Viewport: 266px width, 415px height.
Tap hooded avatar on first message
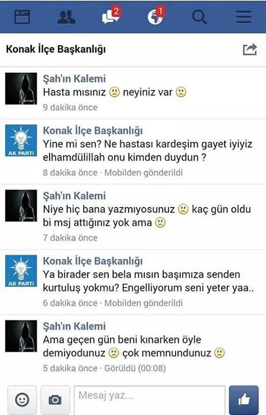point(21,88)
